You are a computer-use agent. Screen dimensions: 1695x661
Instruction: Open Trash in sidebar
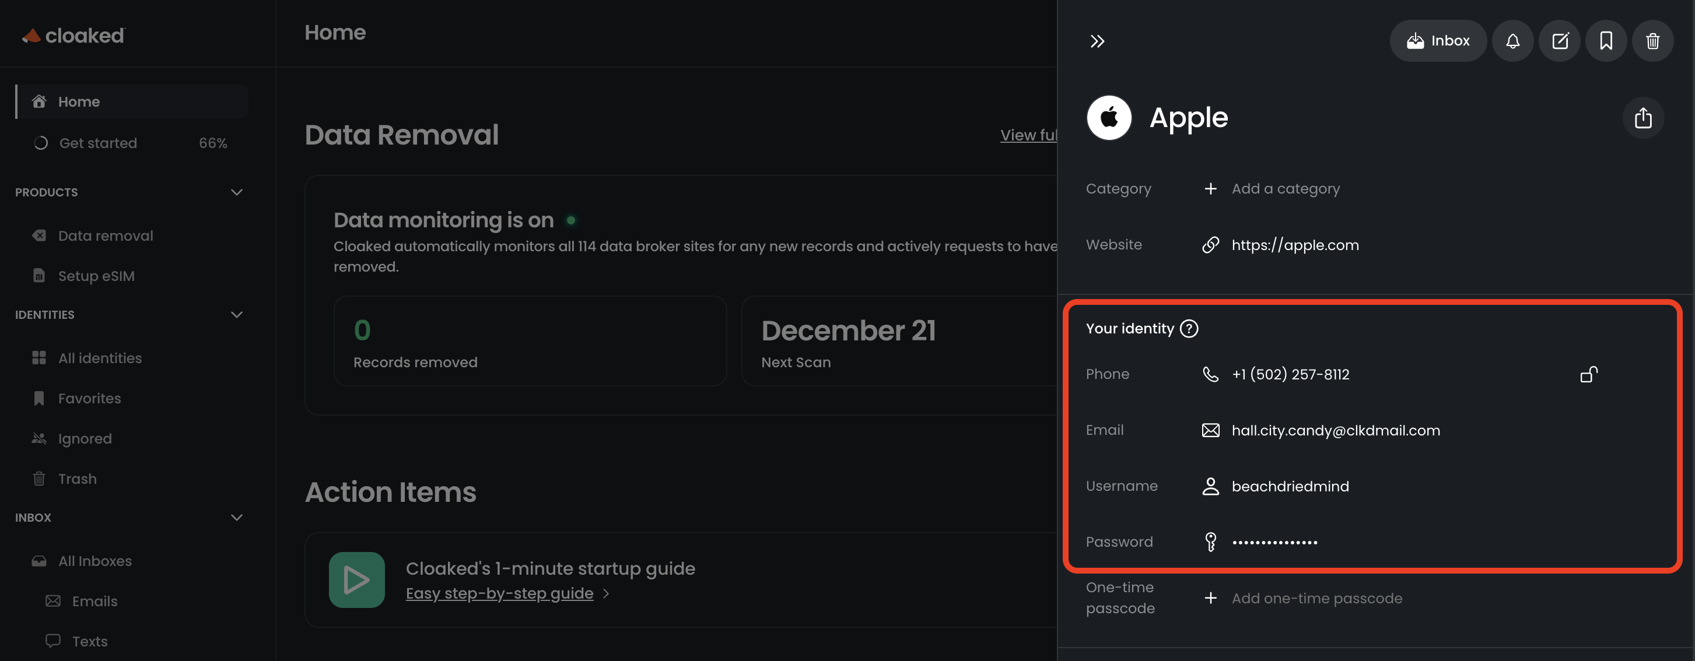click(77, 479)
